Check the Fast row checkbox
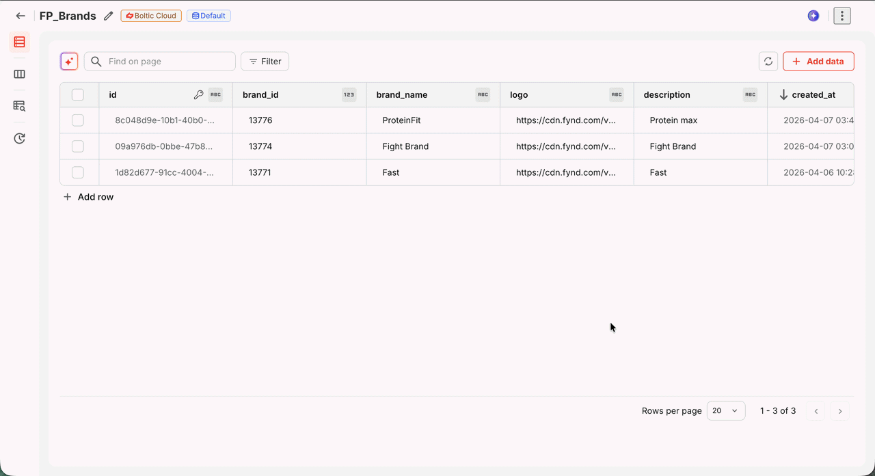Viewport: 875px width, 476px height. 78,172
